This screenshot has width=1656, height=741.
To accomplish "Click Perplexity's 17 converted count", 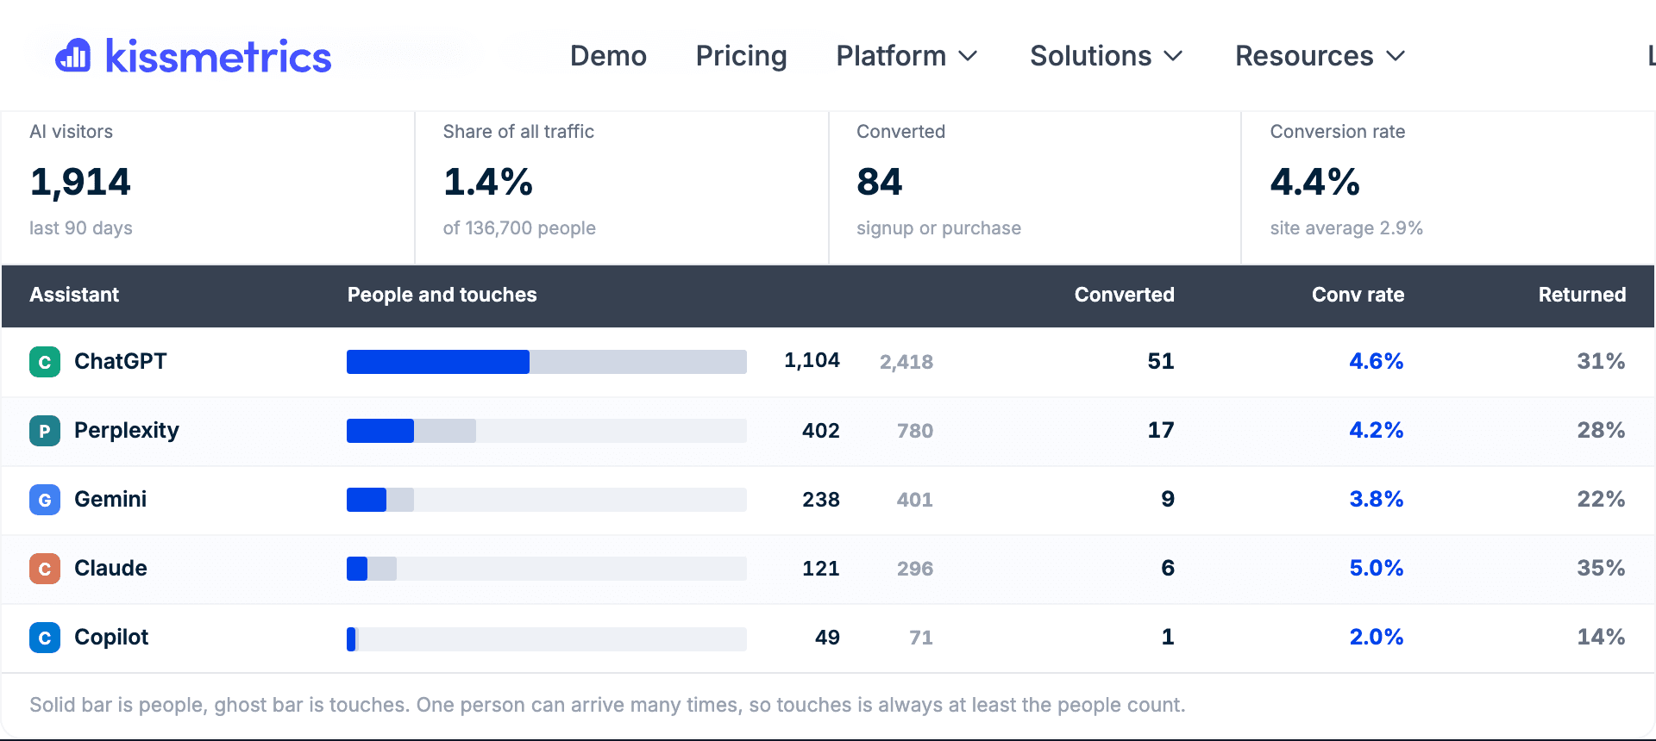I will pos(1161,430).
